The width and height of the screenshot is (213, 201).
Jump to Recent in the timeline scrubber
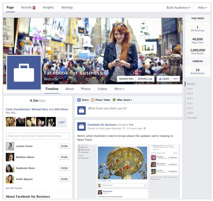pos(191,84)
